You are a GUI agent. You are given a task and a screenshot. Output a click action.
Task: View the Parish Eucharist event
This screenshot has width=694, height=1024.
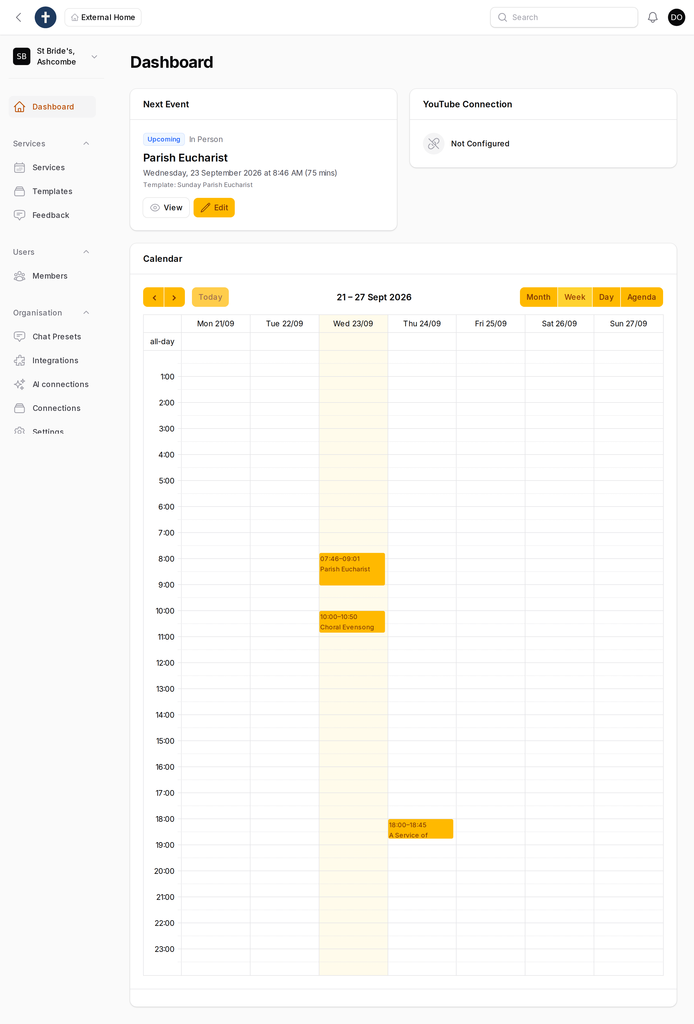click(166, 208)
